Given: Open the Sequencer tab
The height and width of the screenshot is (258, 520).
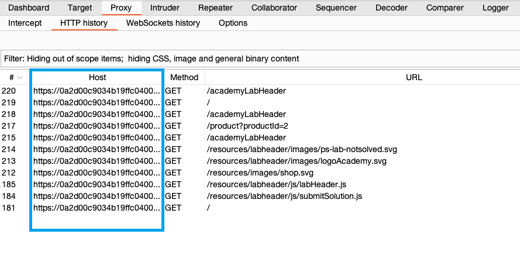Looking at the screenshot, I should (x=336, y=8).
